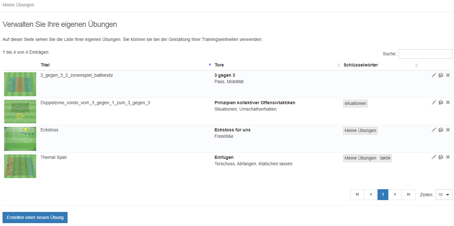The width and height of the screenshot is (454, 226).
Task: Duplicate the 3_gegen_3_3_zonenspiel_ballbesitz exercise
Action: [441, 75]
